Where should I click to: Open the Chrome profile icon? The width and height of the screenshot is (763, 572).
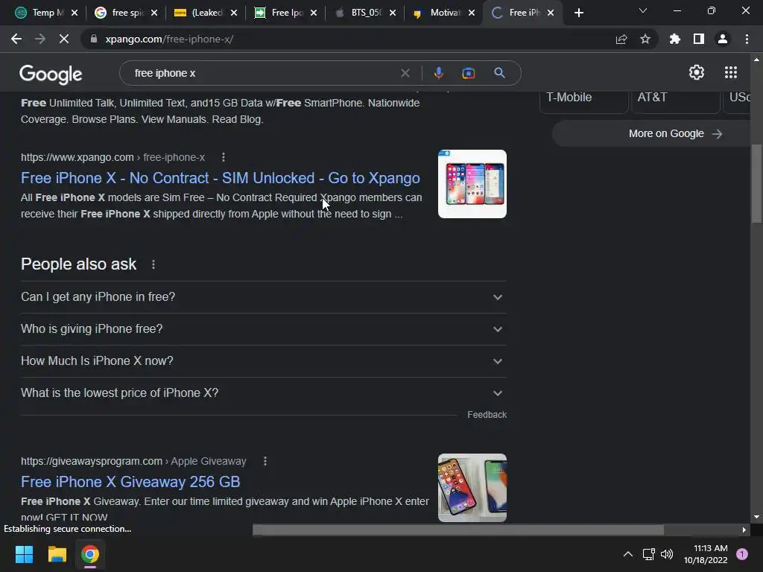[723, 39]
